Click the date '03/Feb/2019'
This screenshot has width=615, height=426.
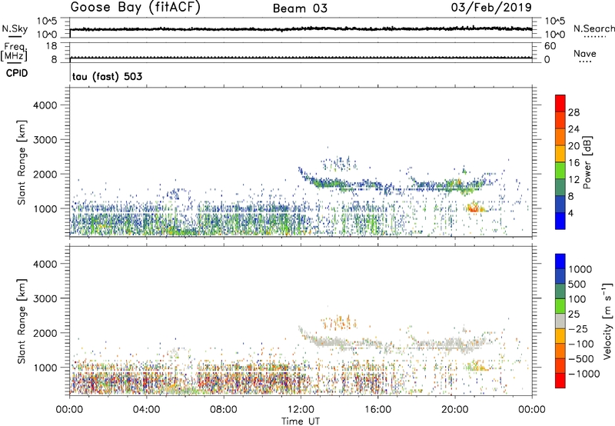click(491, 8)
